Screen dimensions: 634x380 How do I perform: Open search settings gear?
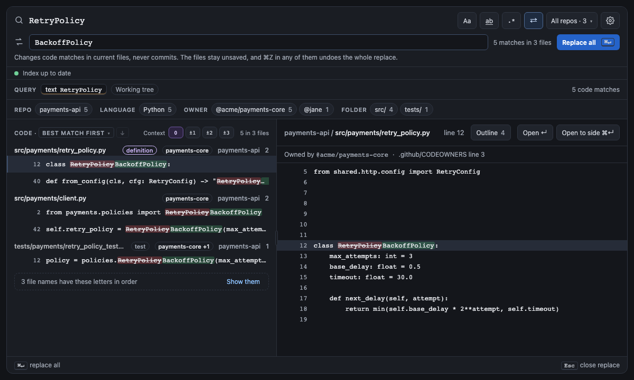click(610, 21)
